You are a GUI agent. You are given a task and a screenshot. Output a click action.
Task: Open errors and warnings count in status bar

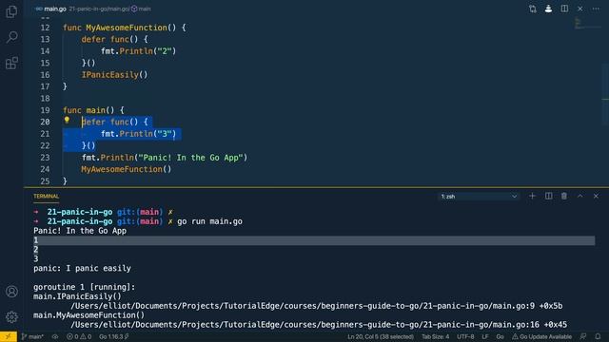pyautogui.click(x=79, y=336)
